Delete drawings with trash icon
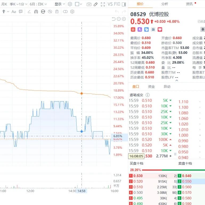This screenshot has width=205, height=205. pos(57,12)
